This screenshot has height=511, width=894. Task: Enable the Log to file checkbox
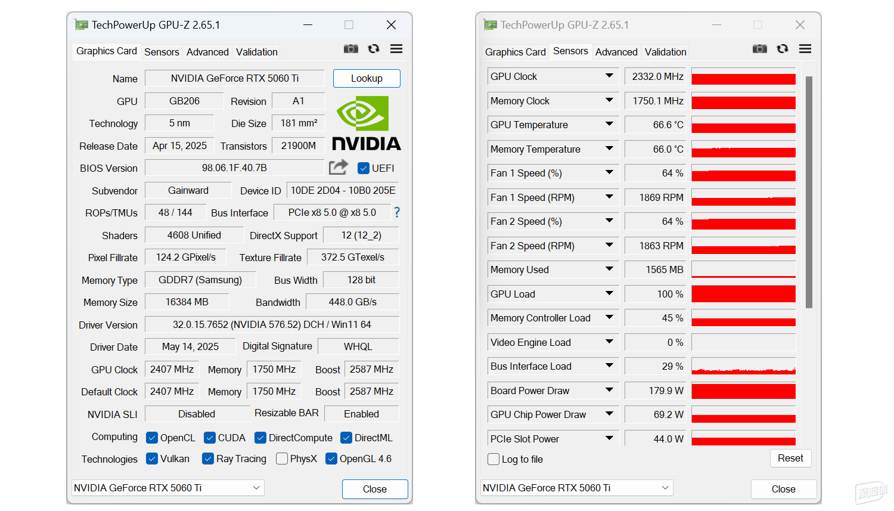(493, 459)
